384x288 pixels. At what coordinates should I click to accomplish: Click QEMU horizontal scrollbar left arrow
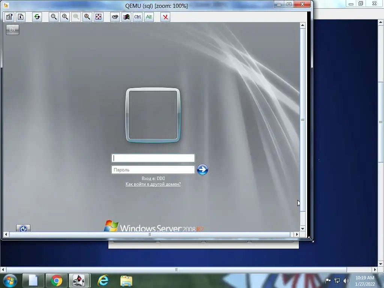(x=6, y=234)
